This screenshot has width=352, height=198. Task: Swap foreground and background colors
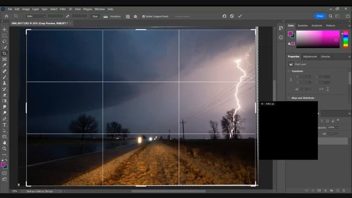6,160
